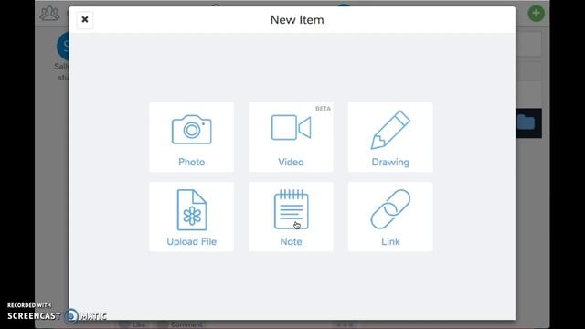The width and height of the screenshot is (585, 329).
Task: Add a Link item
Action: [x=390, y=217]
